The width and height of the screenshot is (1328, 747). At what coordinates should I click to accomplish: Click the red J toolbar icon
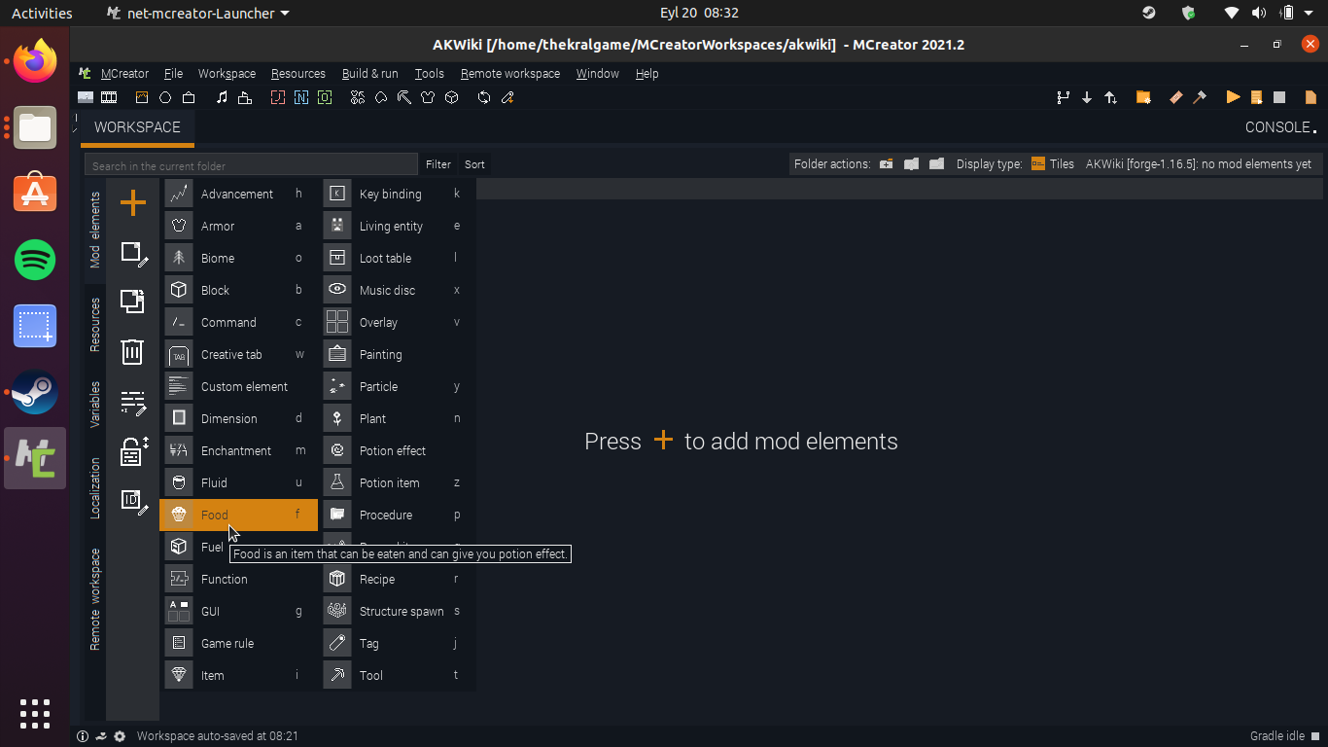point(278,97)
